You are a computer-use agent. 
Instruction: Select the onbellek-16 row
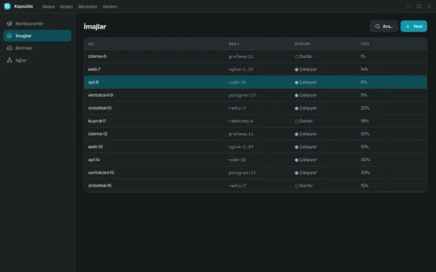coord(255,186)
